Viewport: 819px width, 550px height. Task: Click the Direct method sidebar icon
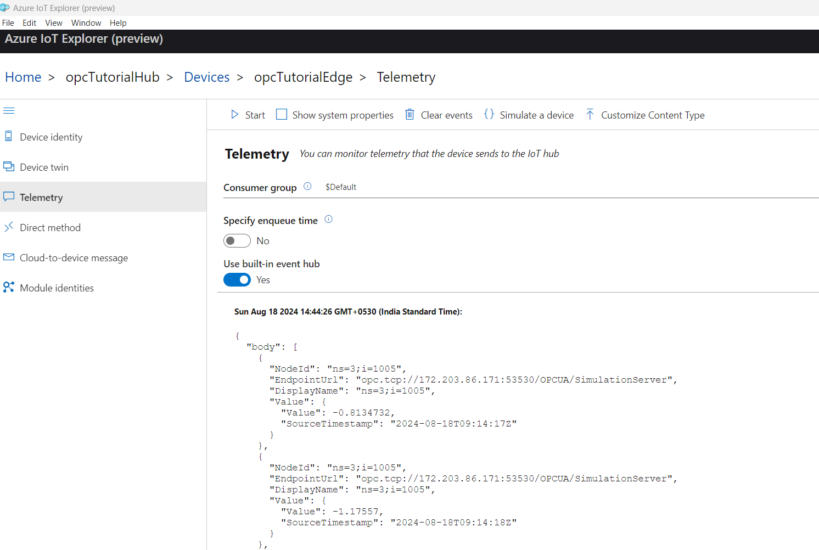point(9,227)
